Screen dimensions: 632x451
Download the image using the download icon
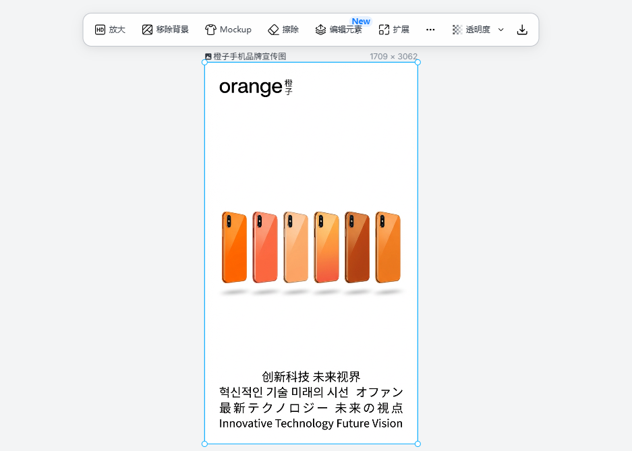(x=522, y=30)
